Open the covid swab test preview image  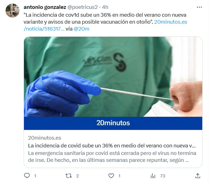113,77
